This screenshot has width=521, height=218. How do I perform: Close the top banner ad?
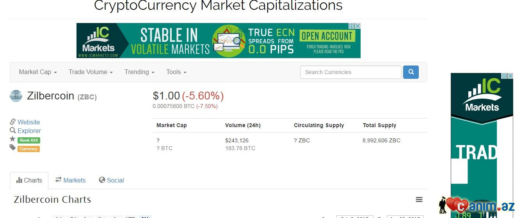click(x=357, y=26)
